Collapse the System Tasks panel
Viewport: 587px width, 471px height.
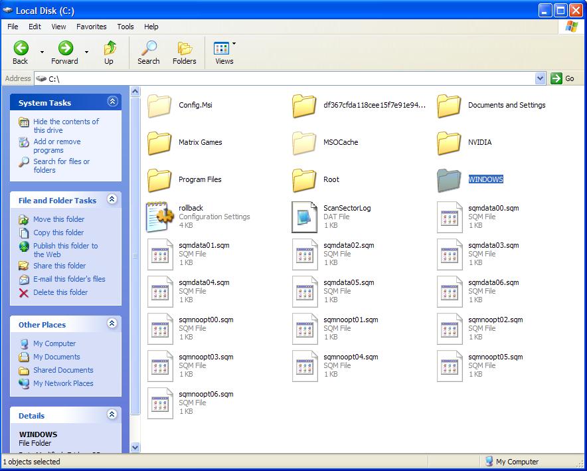point(112,102)
